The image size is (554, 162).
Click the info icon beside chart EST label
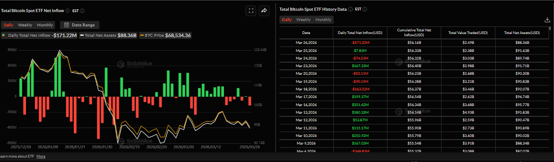pyautogui.click(x=82, y=10)
